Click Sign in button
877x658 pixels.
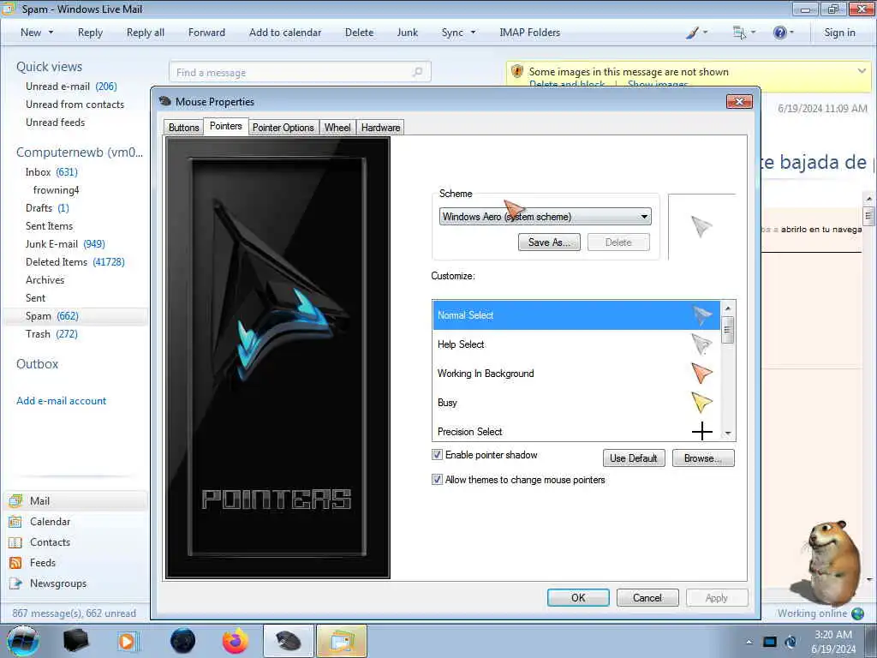pos(839,33)
